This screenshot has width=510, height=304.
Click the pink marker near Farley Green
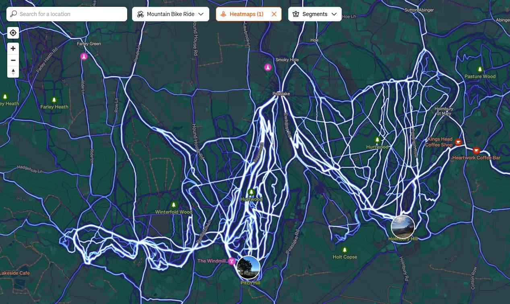coord(84,57)
